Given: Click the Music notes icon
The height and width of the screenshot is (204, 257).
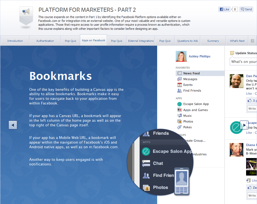Looking at the screenshot, I should (180, 116).
